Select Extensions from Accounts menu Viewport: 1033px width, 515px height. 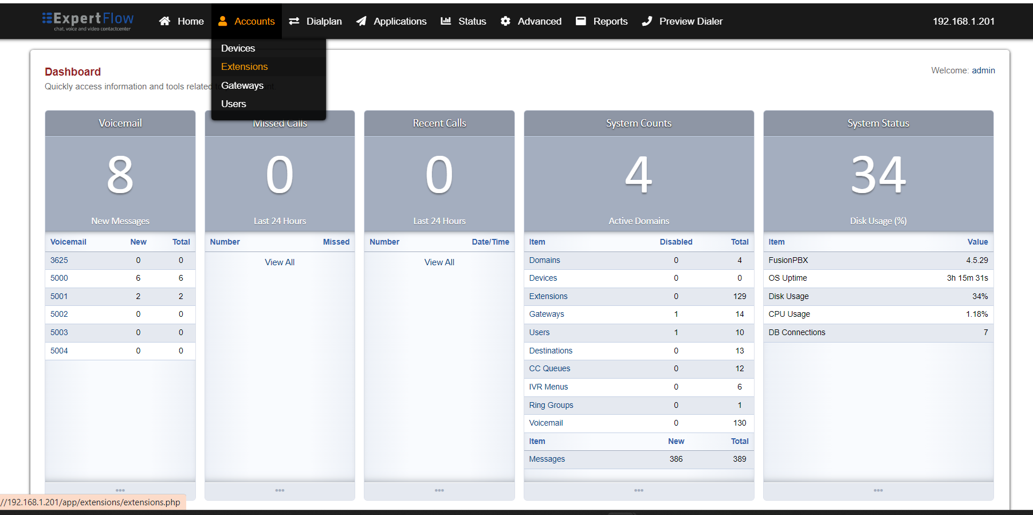(245, 66)
